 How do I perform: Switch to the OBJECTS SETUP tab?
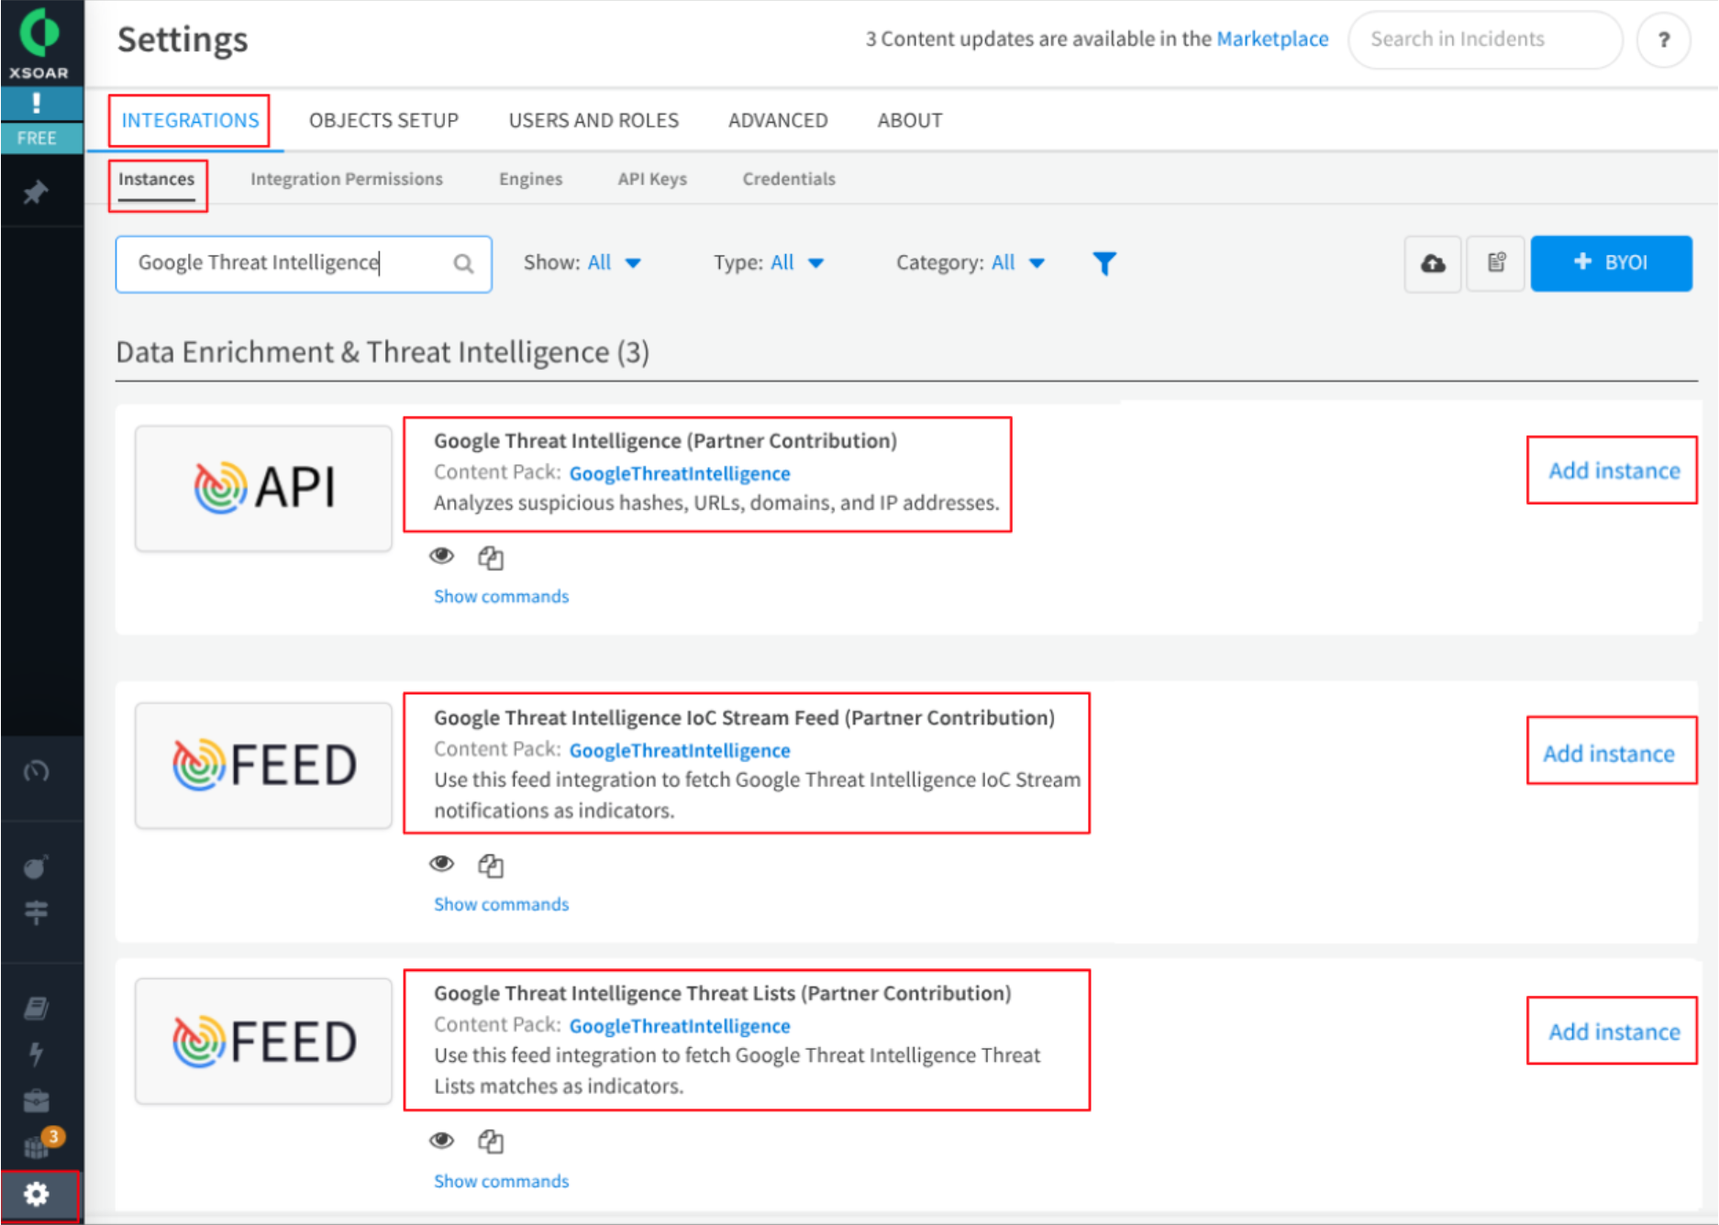(x=383, y=120)
